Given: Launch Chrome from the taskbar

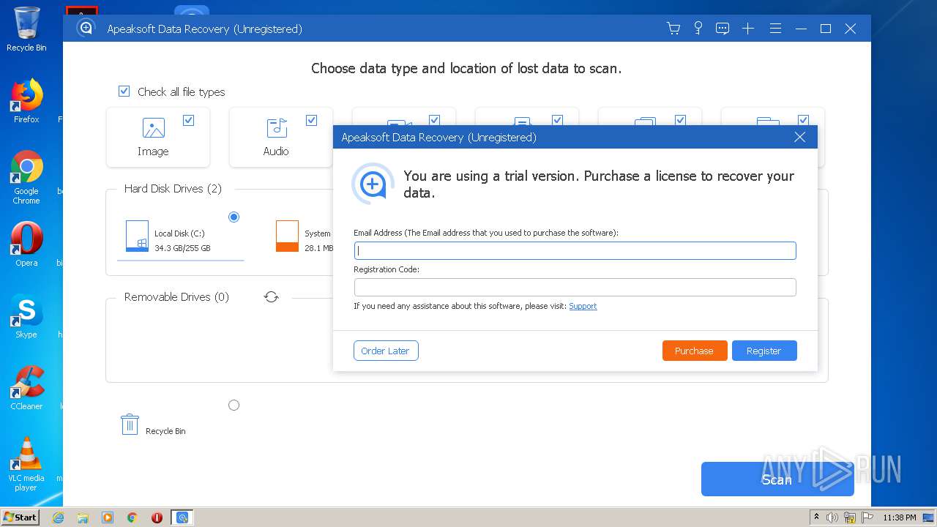Looking at the screenshot, I should (x=132, y=517).
